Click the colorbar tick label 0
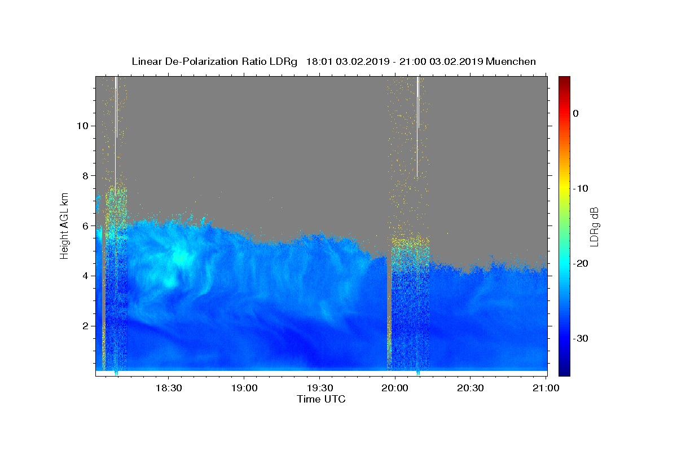 click(575, 113)
